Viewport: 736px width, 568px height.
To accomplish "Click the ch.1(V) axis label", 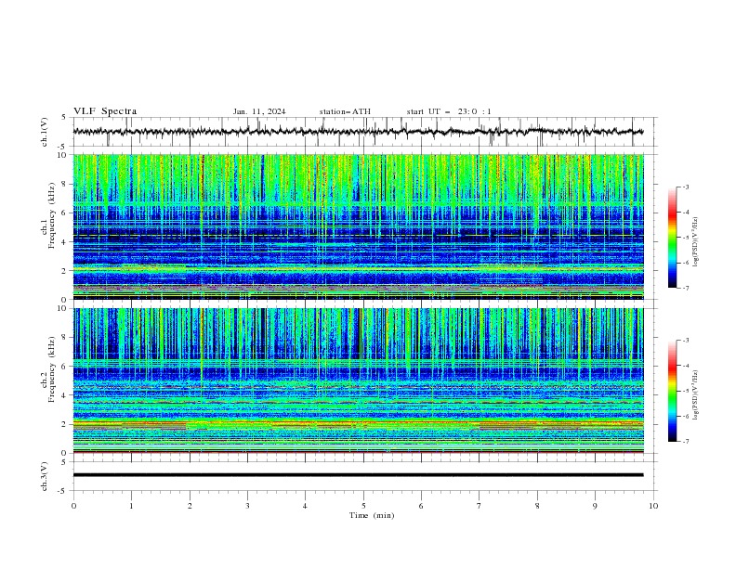I will (45, 132).
